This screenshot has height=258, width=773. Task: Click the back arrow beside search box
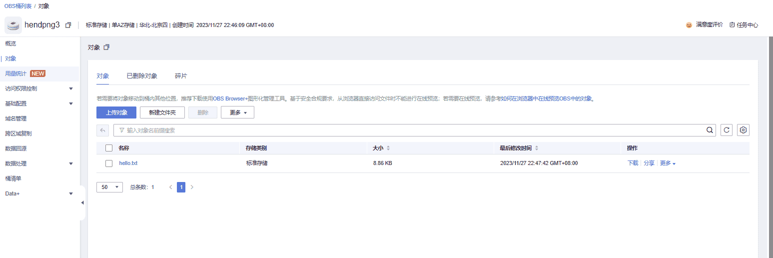(x=102, y=130)
